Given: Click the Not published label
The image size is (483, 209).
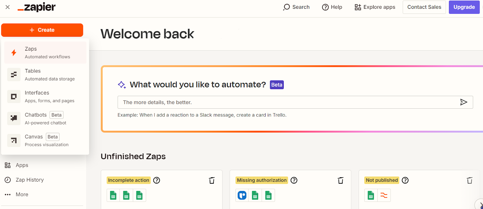Looking at the screenshot, I should tap(382, 180).
